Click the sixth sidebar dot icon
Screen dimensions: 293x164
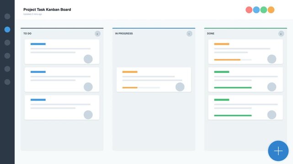tap(7, 82)
